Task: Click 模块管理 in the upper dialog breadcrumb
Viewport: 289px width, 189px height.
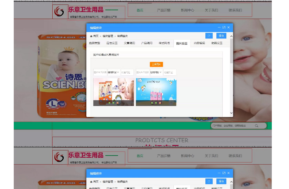Action: pos(108,36)
